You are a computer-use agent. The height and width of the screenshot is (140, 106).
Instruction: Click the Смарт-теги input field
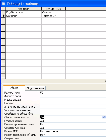point(73,138)
